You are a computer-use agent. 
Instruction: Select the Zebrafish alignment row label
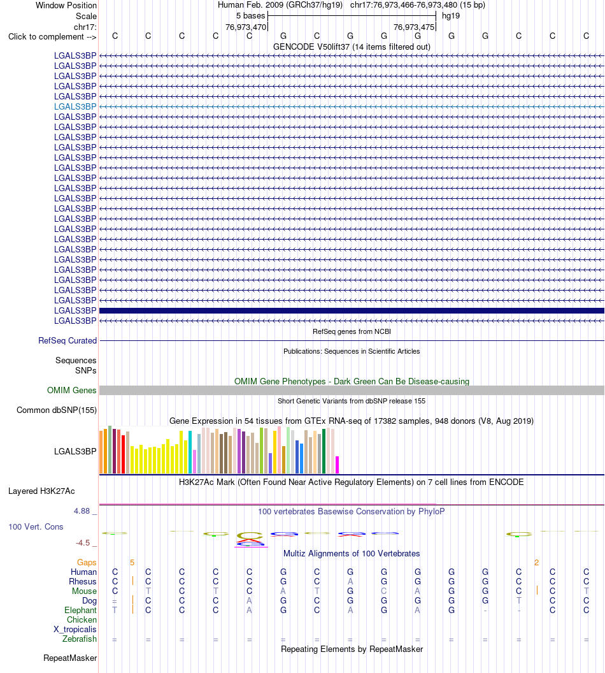point(80,639)
